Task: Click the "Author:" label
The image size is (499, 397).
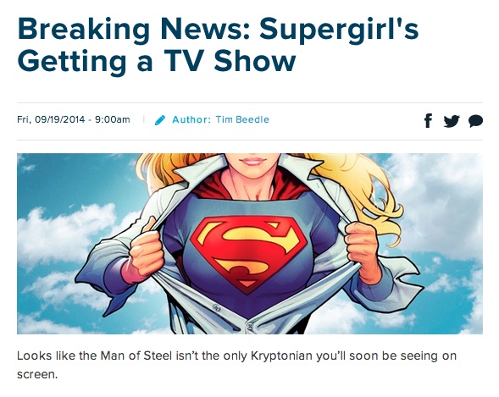Action: click(191, 119)
